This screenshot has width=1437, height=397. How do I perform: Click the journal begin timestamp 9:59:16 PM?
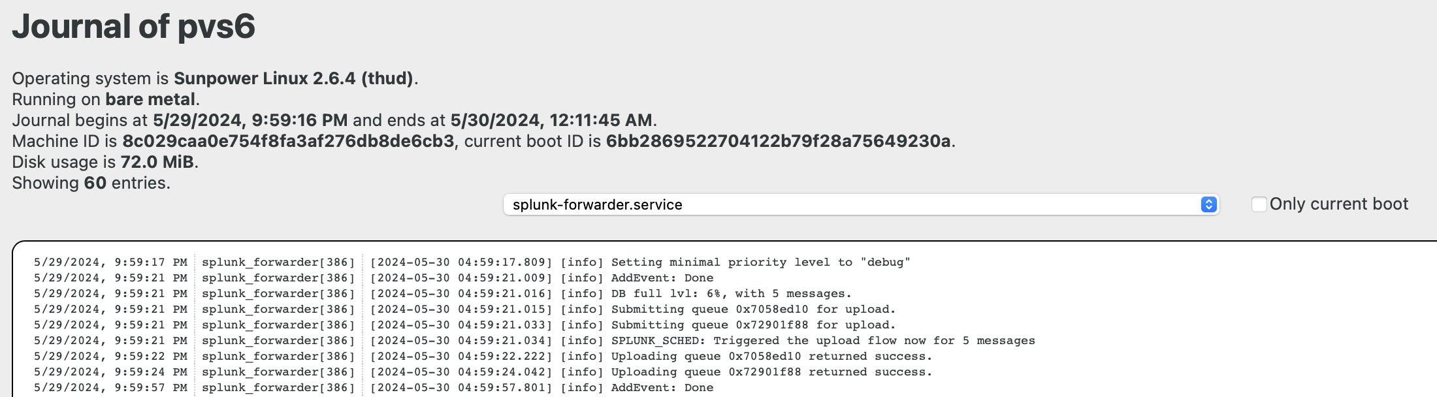point(250,120)
